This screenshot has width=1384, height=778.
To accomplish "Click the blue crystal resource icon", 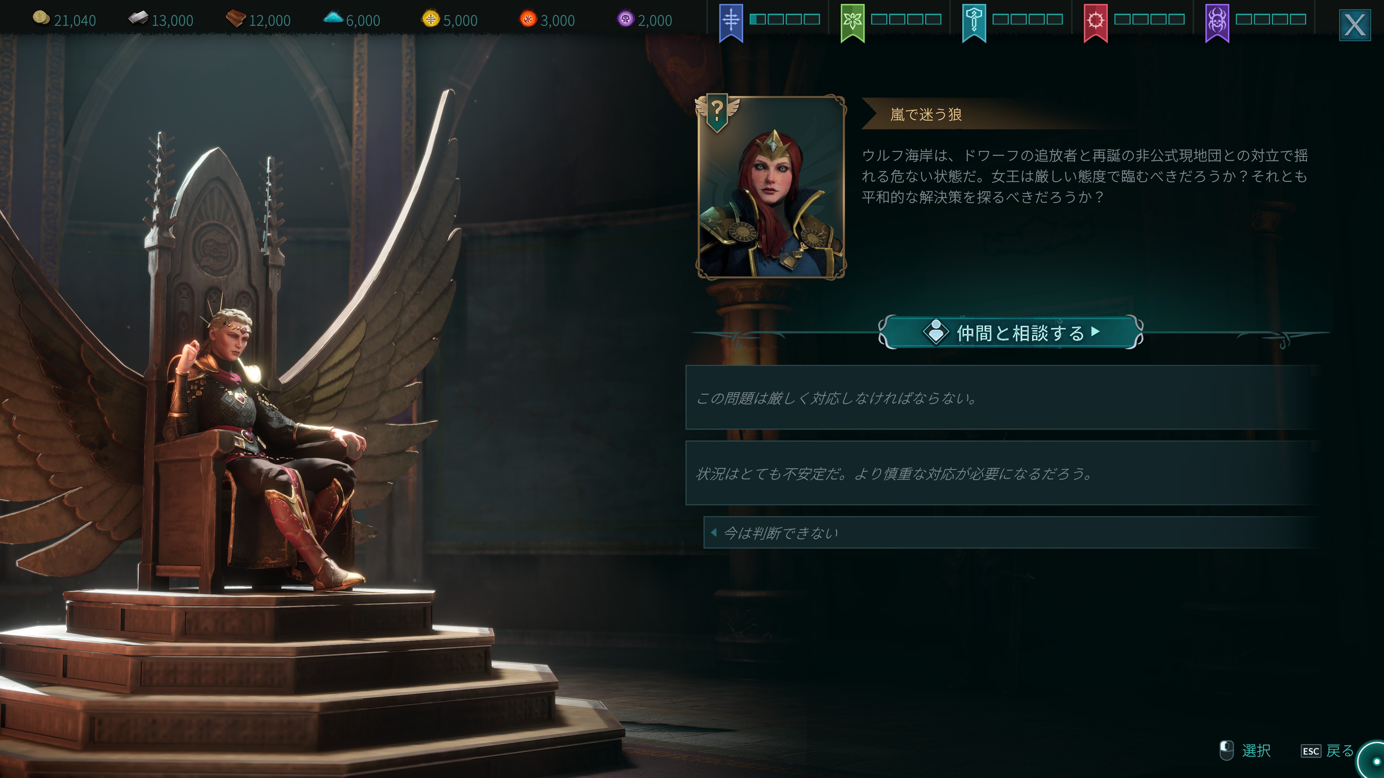I will [333, 18].
